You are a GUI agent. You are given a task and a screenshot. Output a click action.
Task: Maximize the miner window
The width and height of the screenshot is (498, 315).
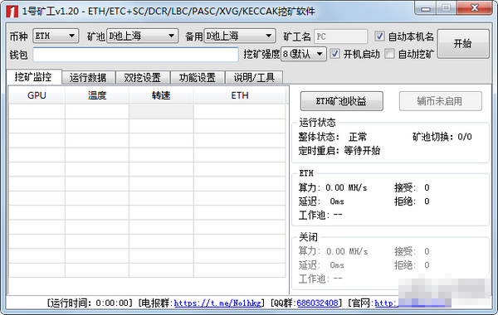(x=447, y=8)
